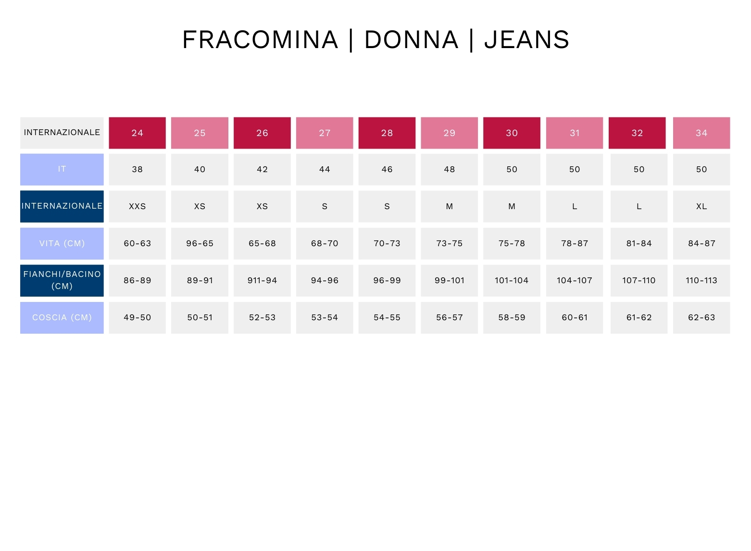Click the gray INTERNAZIONALE header label
This screenshot has height=551, width=751.
click(62, 133)
